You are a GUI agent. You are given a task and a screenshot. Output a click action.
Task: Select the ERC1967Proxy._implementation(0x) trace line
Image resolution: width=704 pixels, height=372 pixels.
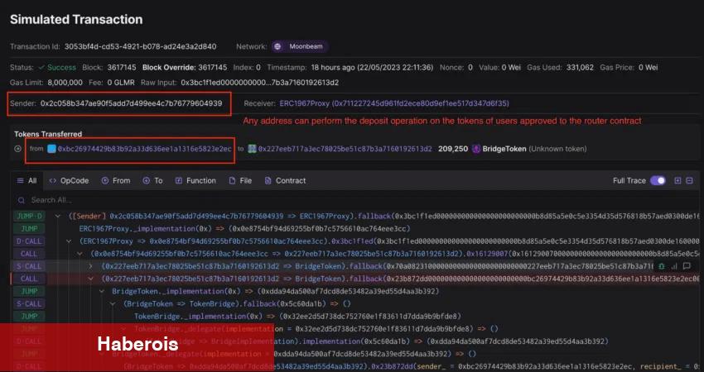coord(244,229)
